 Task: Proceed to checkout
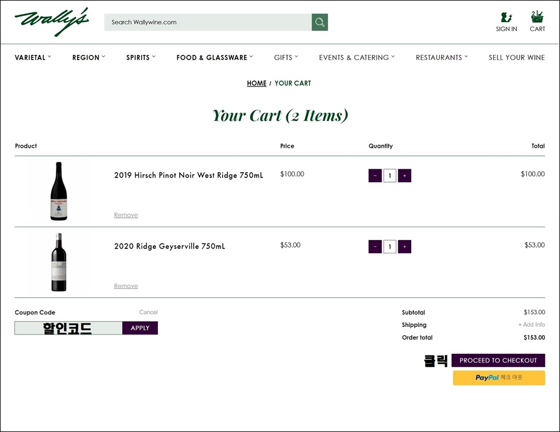click(498, 360)
